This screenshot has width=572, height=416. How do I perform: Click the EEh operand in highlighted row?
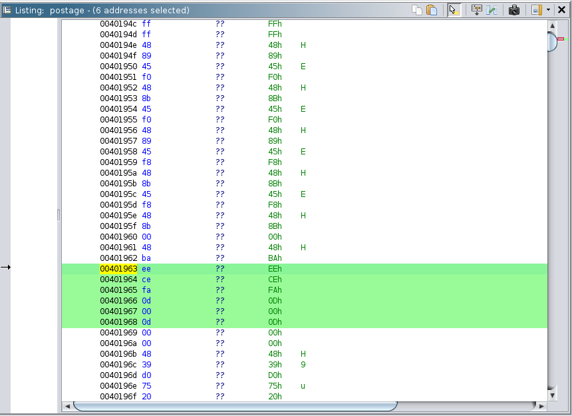275,269
